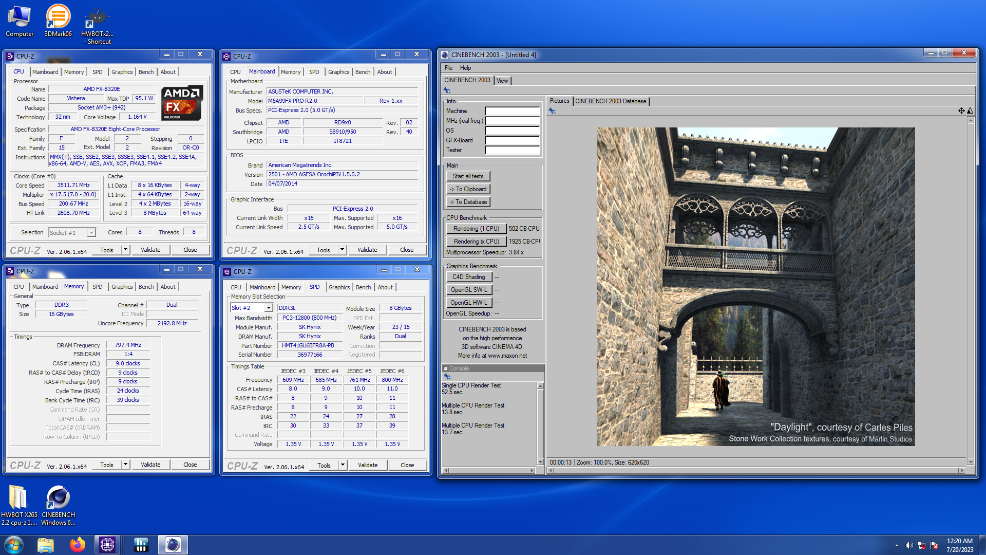Click the Tester input field
Screen dimensions: 986x555
tap(512, 150)
